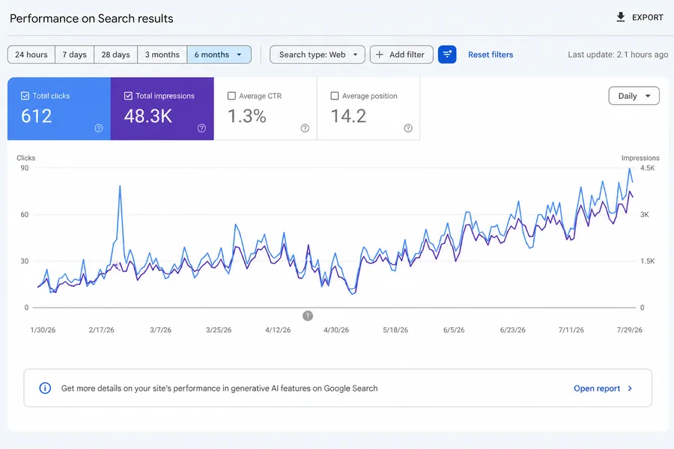The image size is (674, 449).
Task: Click the Reset filters link
Action: point(491,55)
